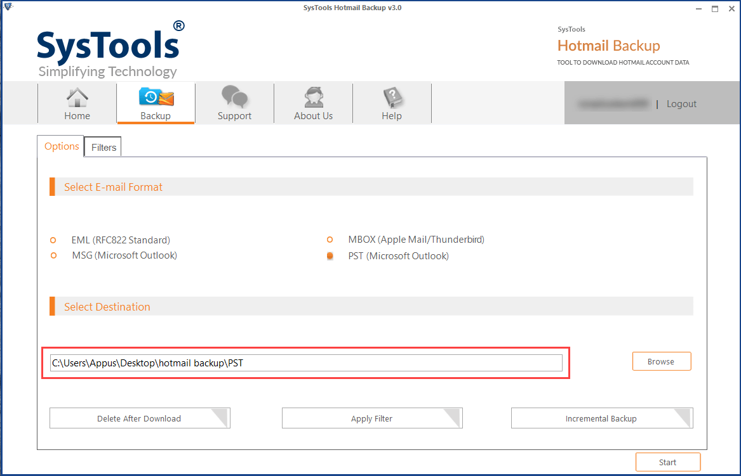Click the Select E-mail Format heading
The width and height of the screenshot is (741, 476).
coord(113,187)
